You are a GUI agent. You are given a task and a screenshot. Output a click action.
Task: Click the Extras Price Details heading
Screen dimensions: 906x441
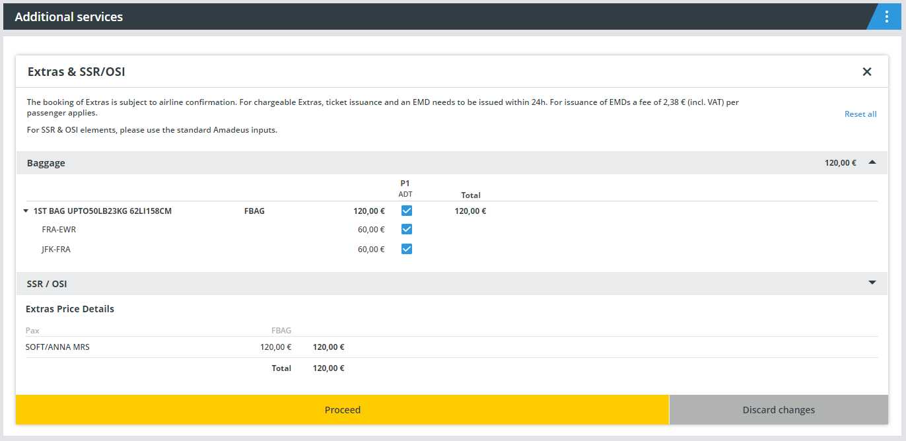point(70,309)
